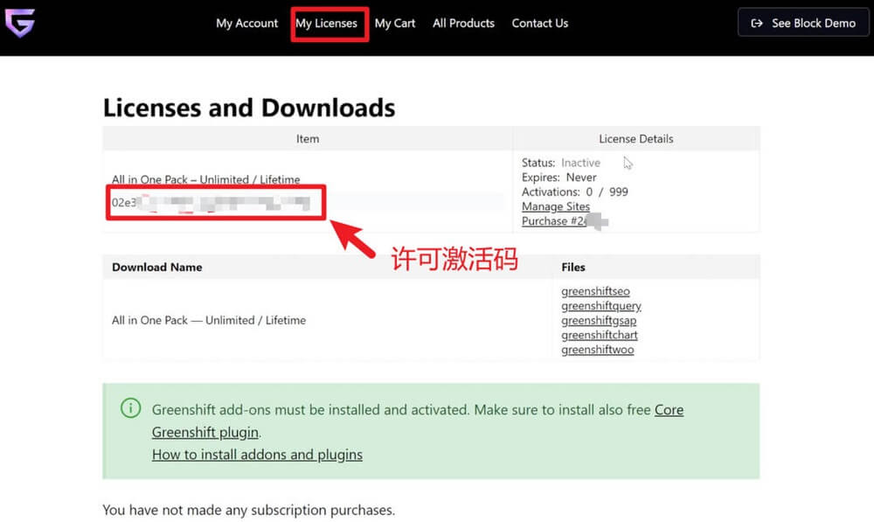Screen dimensions: 874x522
Task: Download the greenshiftwoo file
Action: point(598,349)
